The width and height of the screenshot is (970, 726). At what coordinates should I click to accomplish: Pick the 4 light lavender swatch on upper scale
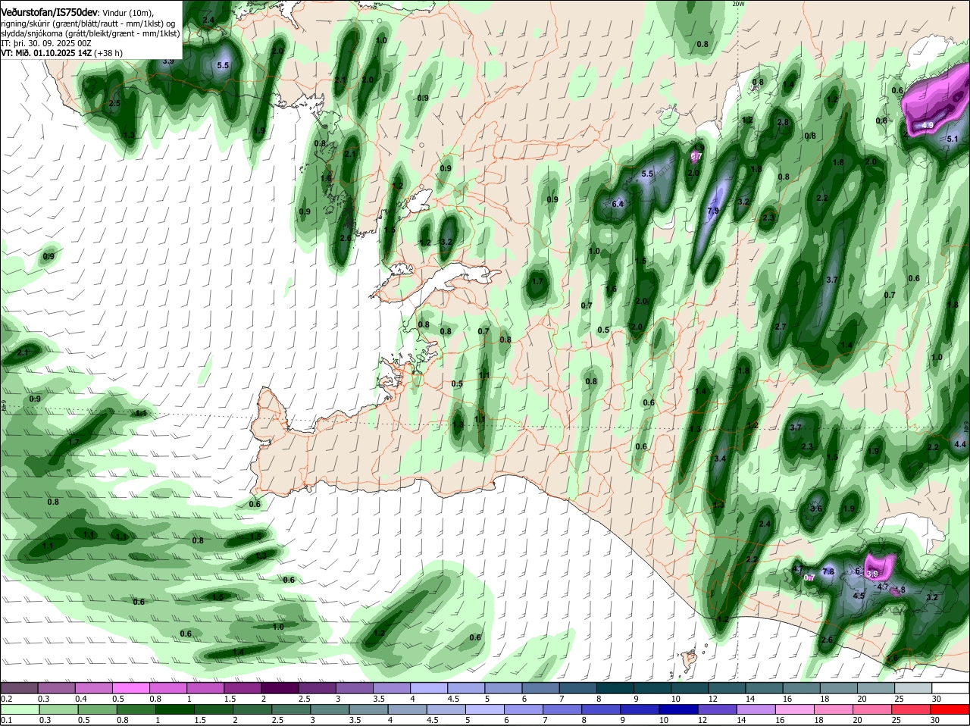pyautogui.click(x=429, y=687)
